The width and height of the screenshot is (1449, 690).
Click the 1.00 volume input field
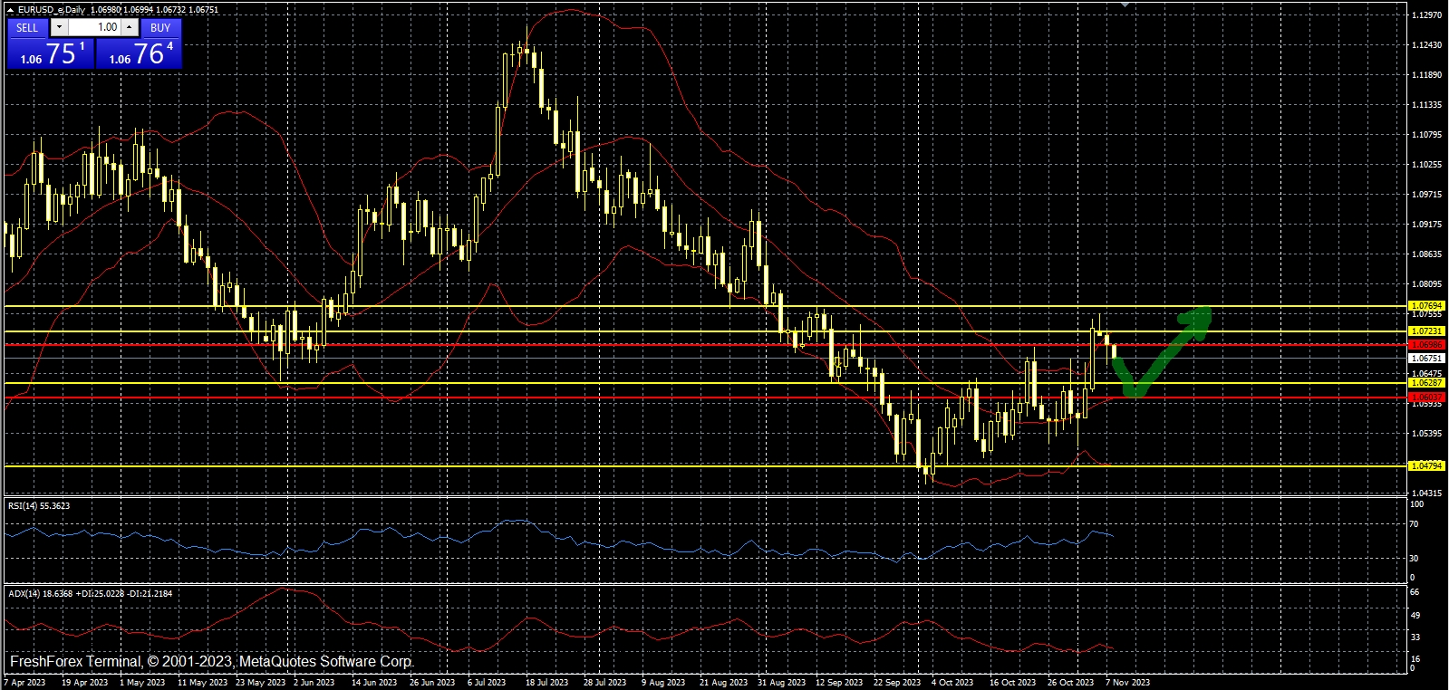coord(95,27)
